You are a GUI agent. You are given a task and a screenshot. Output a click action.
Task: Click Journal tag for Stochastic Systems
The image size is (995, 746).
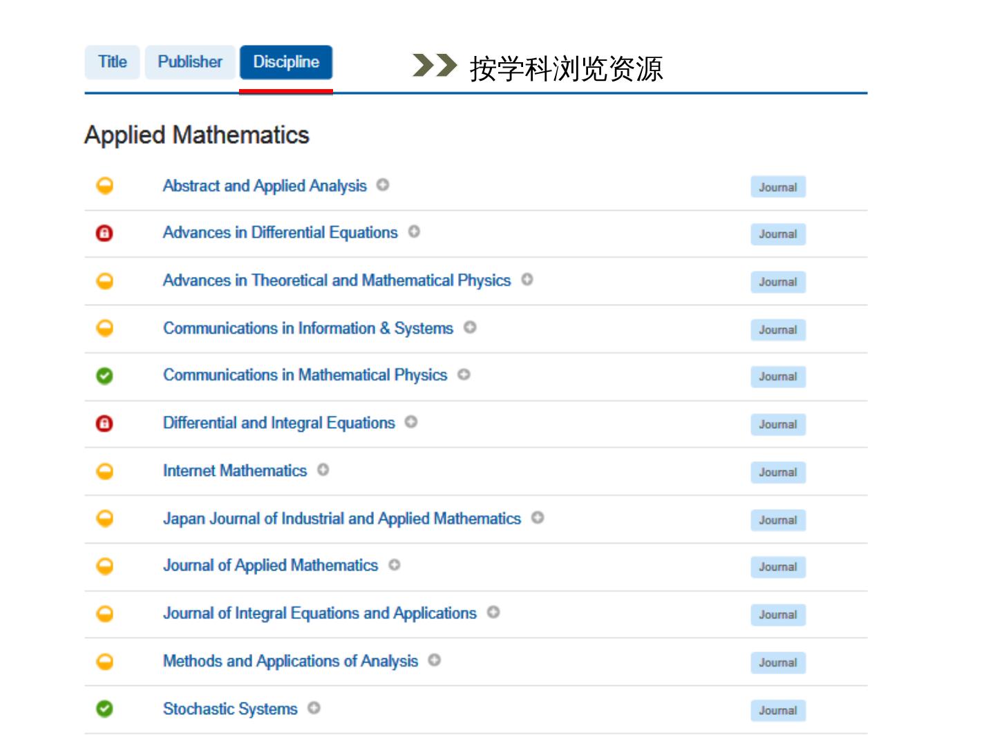pos(778,711)
